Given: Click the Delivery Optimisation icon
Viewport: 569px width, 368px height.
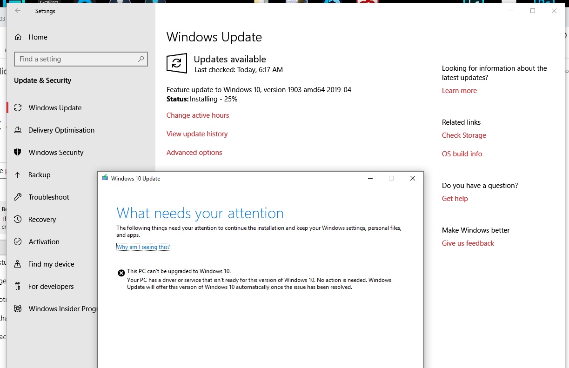Looking at the screenshot, I should [18, 130].
